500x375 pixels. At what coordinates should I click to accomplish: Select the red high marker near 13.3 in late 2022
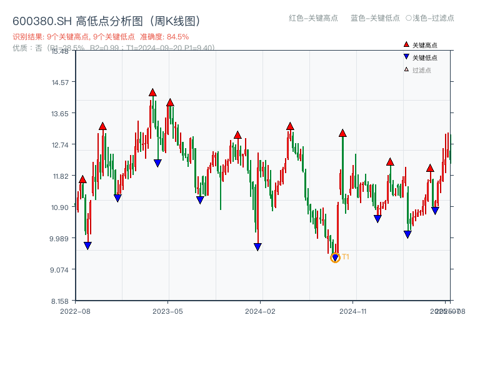(x=102, y=126)
